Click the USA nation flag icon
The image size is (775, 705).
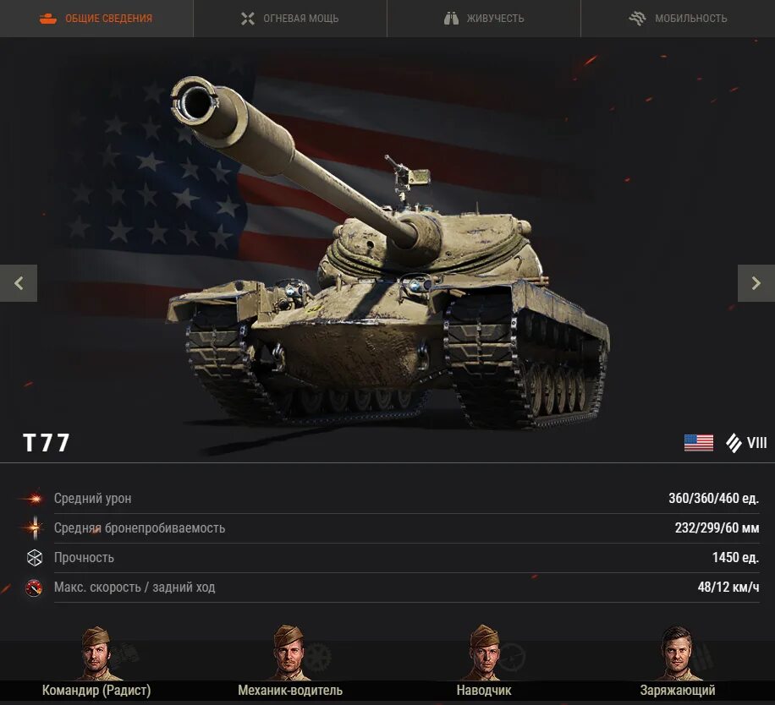tap(698, 442)
